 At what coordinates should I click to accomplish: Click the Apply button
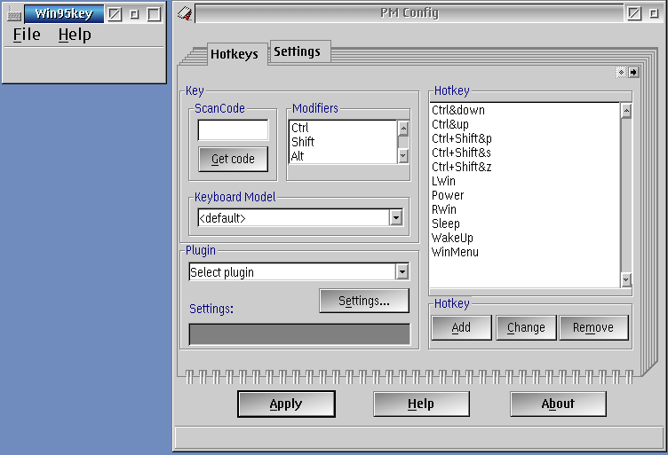[x=286, y=404]
